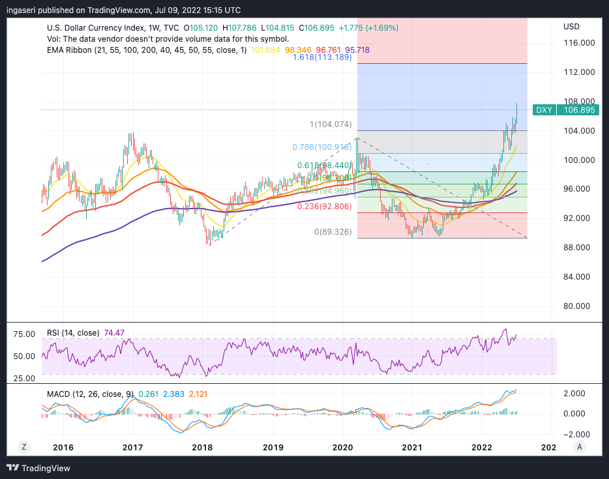609x479 pixels.
Task: Click the Z timezone button at bottom left
Action: [x=24, y=447]
